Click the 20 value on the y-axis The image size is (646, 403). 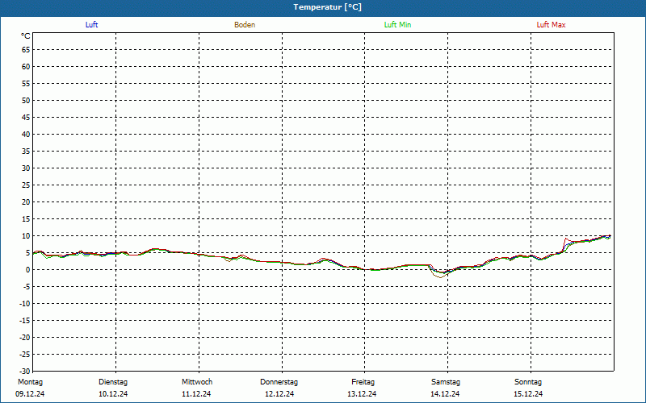(x=26, y=202)
